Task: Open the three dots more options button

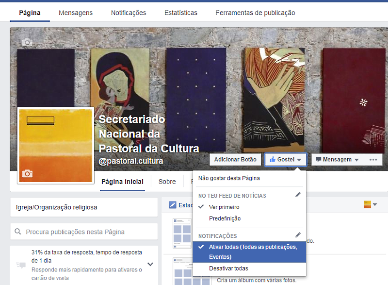Action: point(373,160)
